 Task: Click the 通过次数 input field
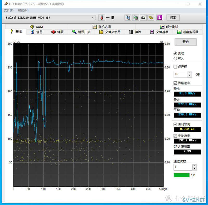coord(183,167)
